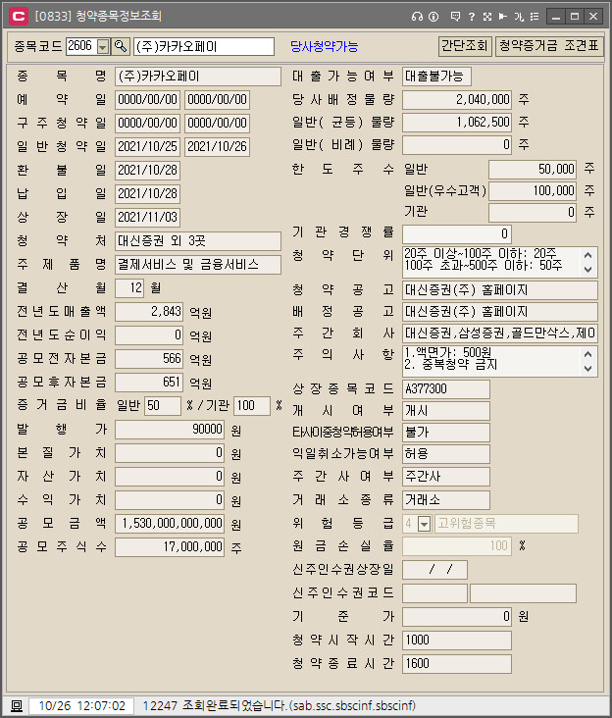
Task: Open the info circle icon
Action: (x=433, y=17)
